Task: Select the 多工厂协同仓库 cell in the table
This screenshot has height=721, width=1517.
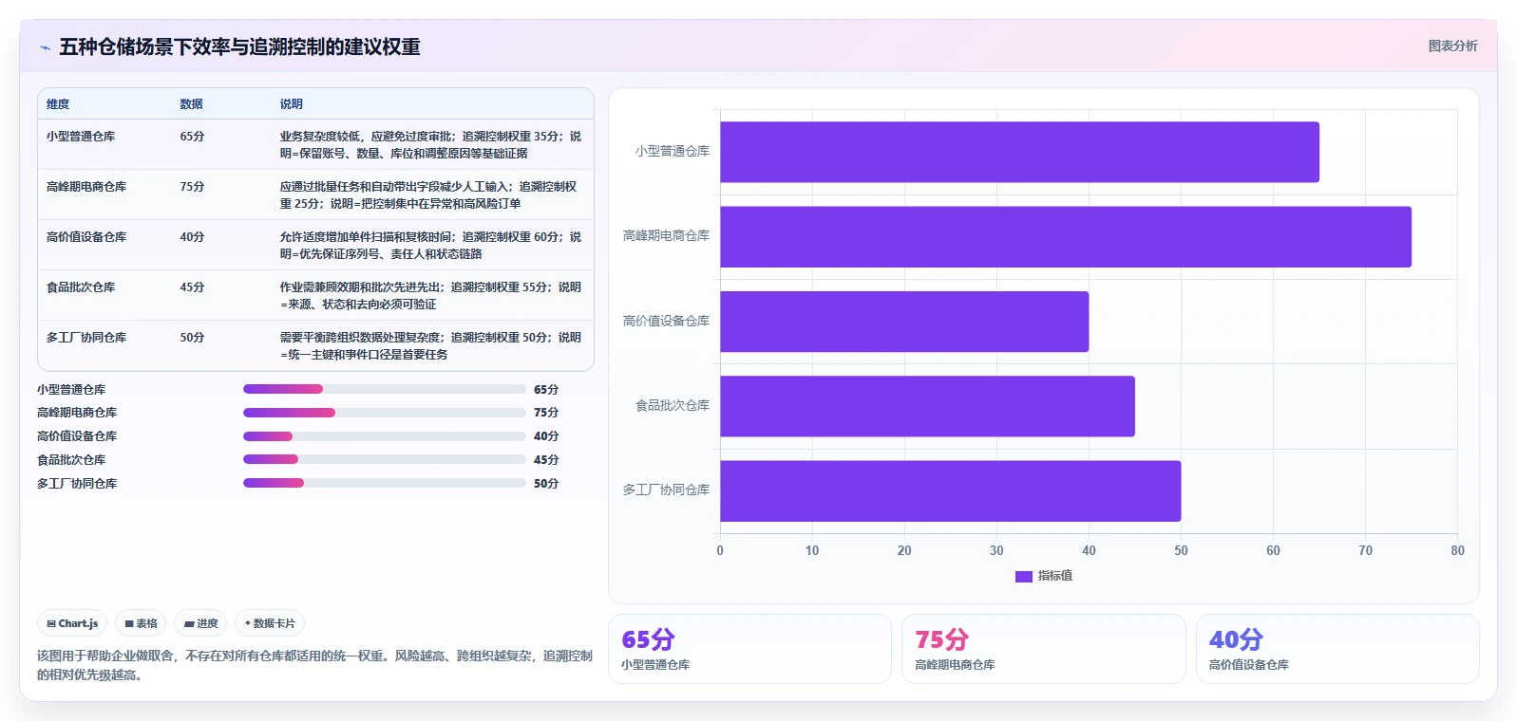Action: click(x=86, y=338)
